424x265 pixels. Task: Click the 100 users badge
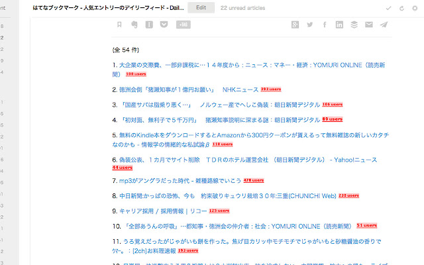click(136, 74)
